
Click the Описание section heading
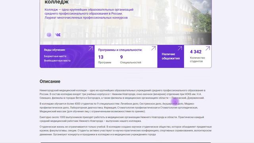[x=50, y=81]
